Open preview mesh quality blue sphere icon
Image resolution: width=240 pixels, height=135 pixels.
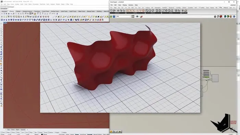[234, 16]
